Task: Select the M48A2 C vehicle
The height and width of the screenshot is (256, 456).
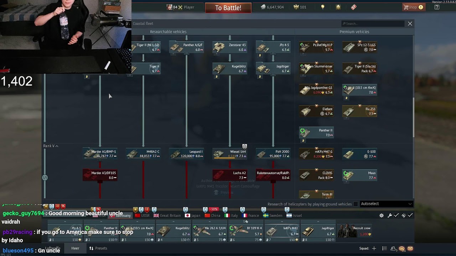Action: click(x=143, y=154)
